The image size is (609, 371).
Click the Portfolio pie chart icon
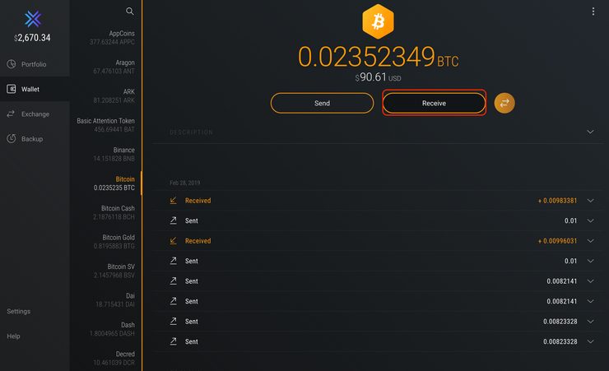pos(12,64)
